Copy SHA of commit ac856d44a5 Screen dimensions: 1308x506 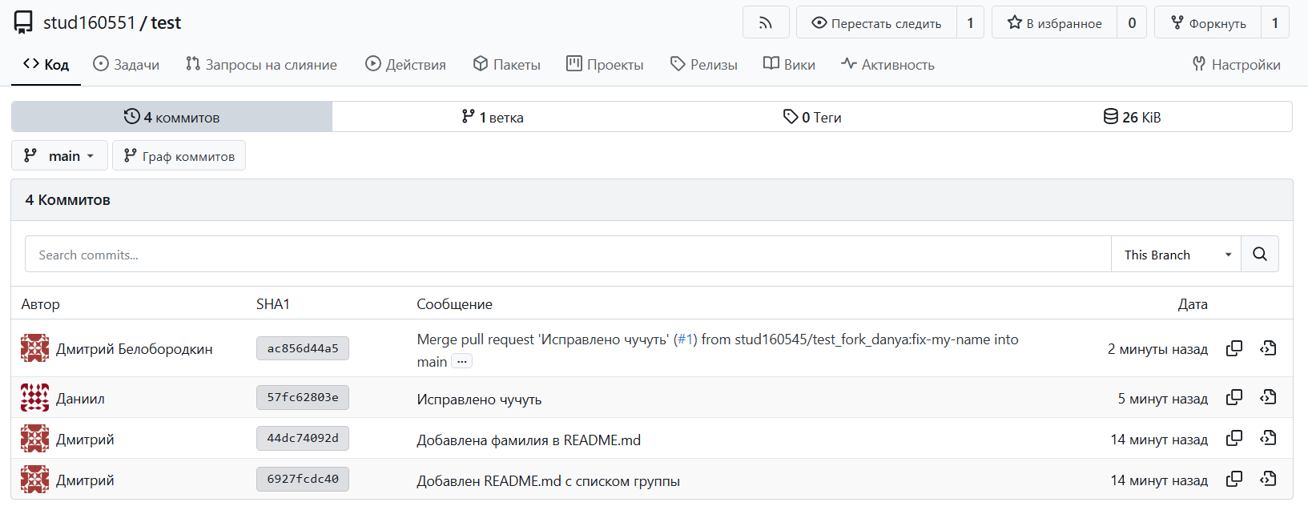(1234, 348)
